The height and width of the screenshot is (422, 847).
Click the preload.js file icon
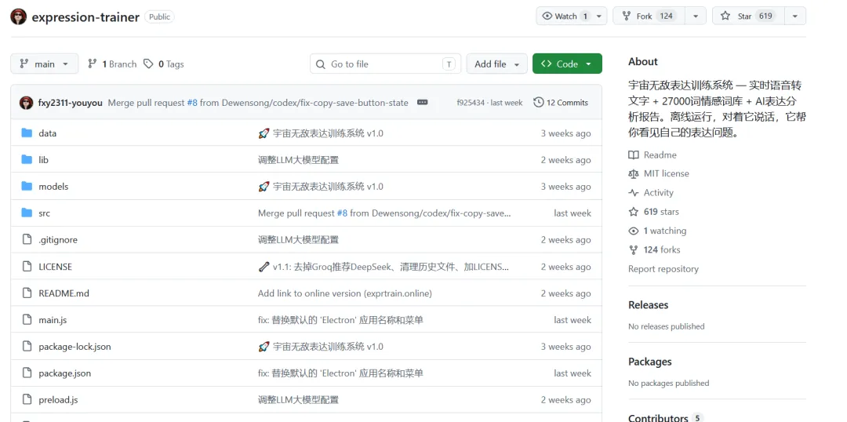[x=27, y=400]
